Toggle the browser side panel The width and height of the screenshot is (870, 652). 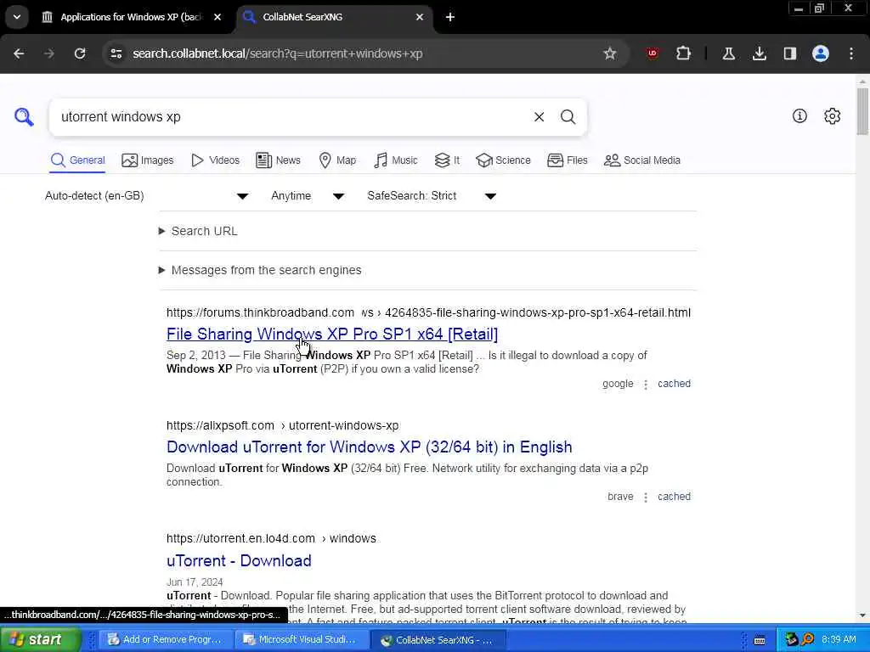click(790, 53)
